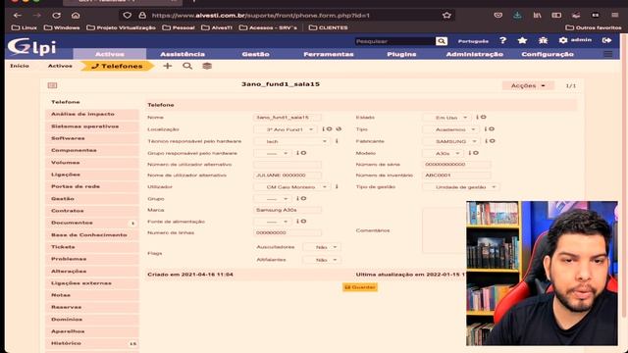Open templates stack icon in breadcrumb bar

[x=207, y=66]
